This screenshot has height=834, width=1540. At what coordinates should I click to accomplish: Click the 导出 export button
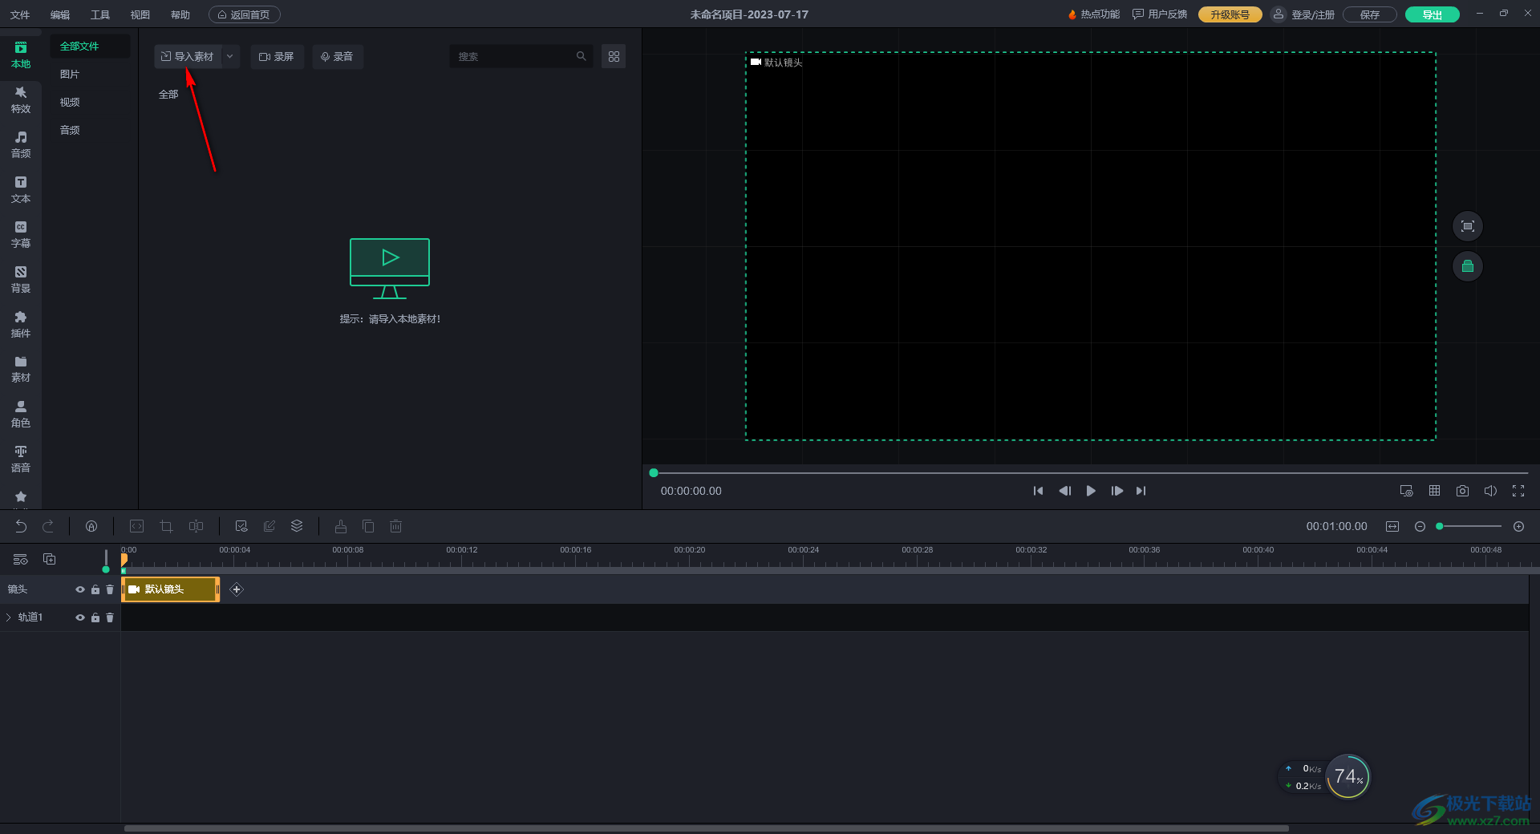[x=1433, y=14]
